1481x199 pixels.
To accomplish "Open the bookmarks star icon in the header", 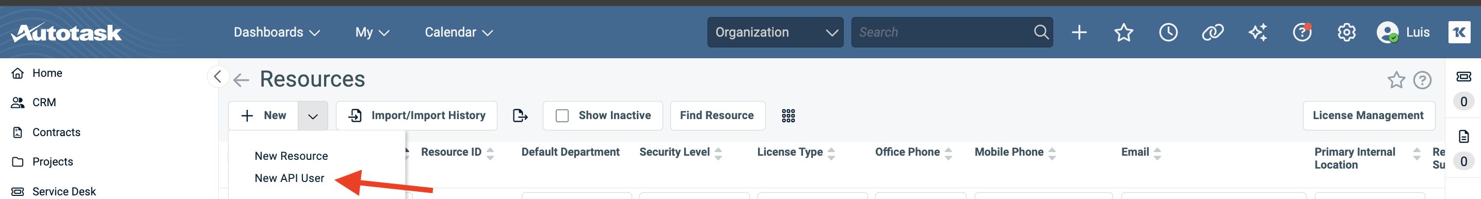I will [1123, 32].
